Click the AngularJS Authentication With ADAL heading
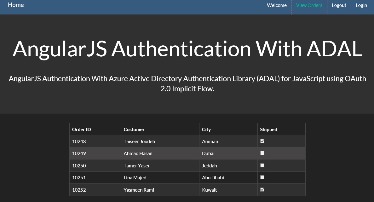Screen dimensions: 374x202 point(187,49)
